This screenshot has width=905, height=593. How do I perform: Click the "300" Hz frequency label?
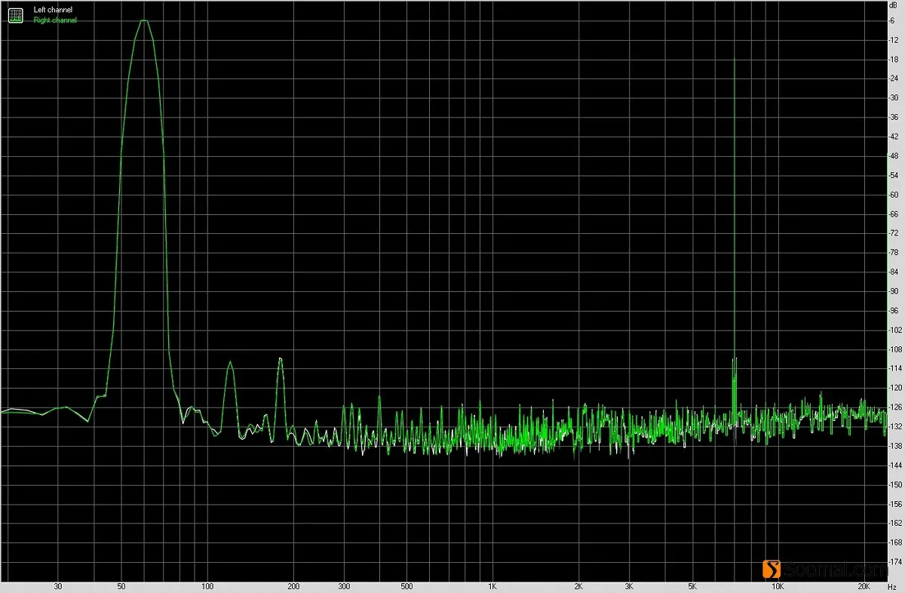tap(344, 586)
